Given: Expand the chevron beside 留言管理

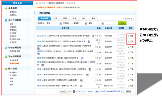Looking at the screenshot, I should tap(28, 42).
